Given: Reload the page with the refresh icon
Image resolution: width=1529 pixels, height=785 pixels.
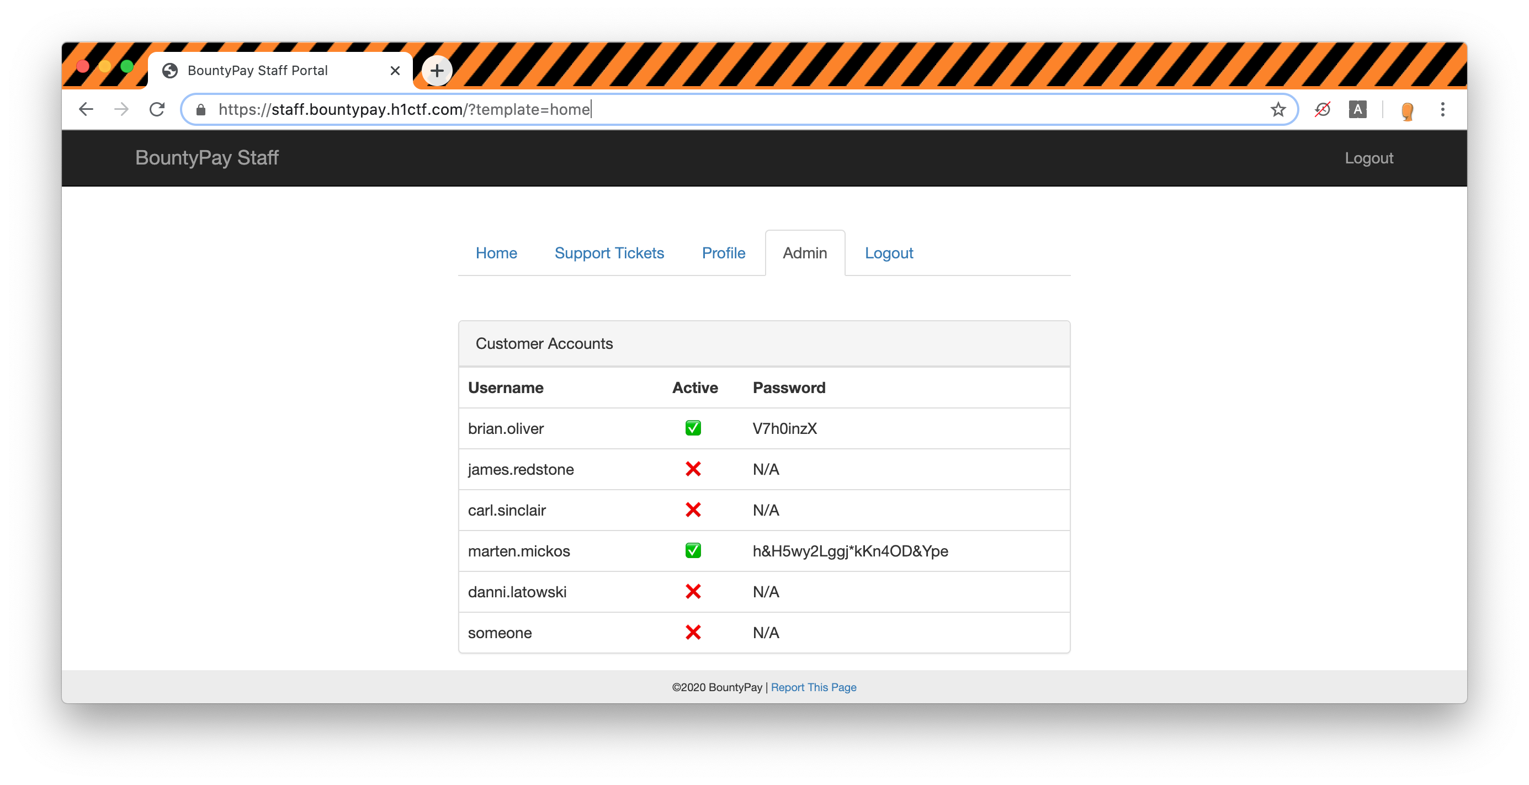Looking at the screenshot, I should click(157, 109).
